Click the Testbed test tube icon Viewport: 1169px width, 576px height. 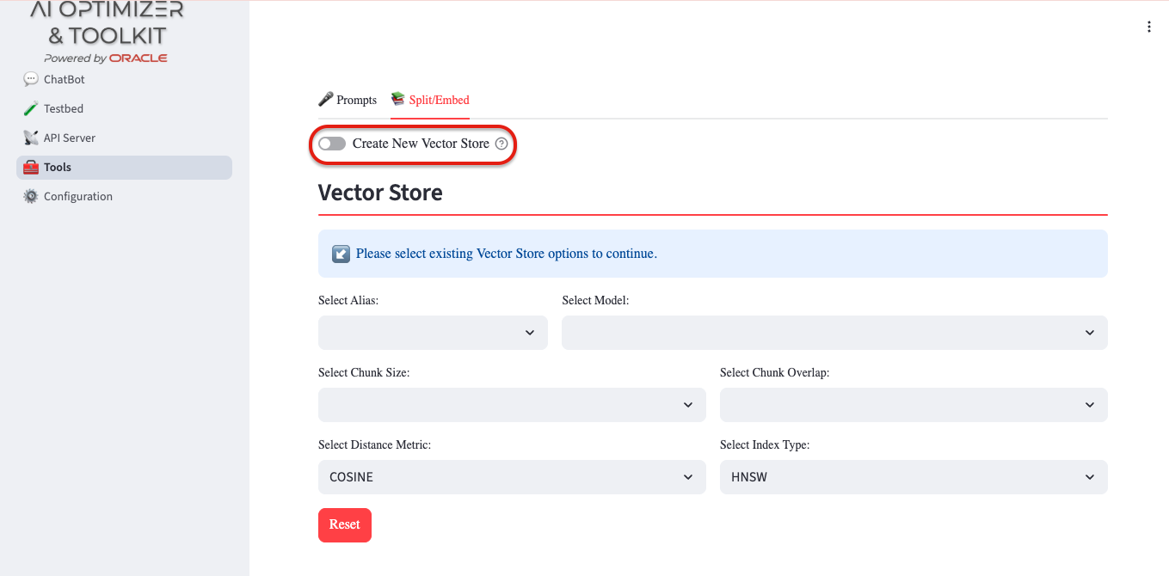coord(31,109)
